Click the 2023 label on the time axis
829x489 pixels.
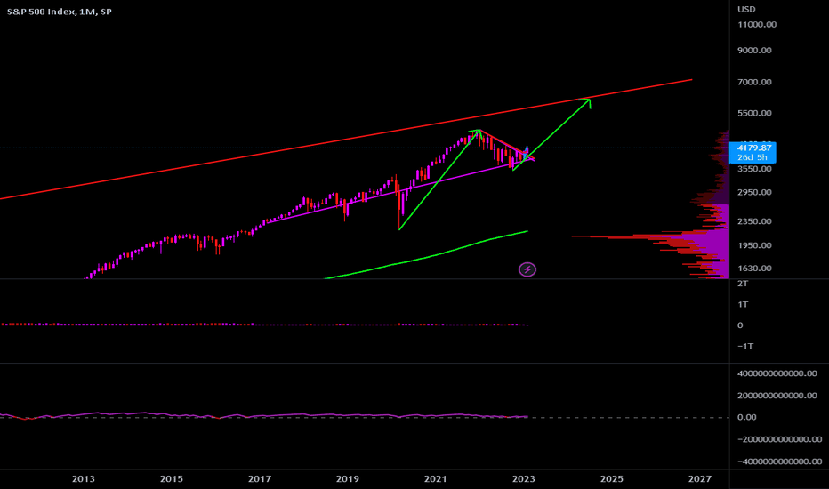click(x=523, y=479)
